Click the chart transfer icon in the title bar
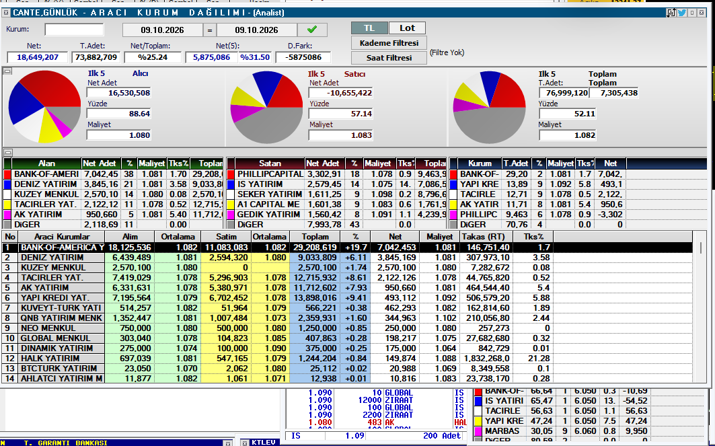 pos(671,13)
